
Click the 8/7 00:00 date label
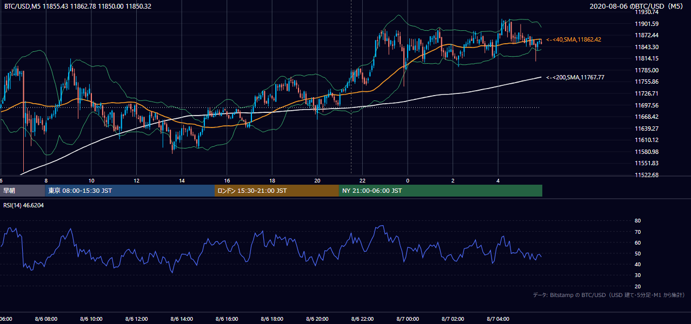tap(408, 319)
